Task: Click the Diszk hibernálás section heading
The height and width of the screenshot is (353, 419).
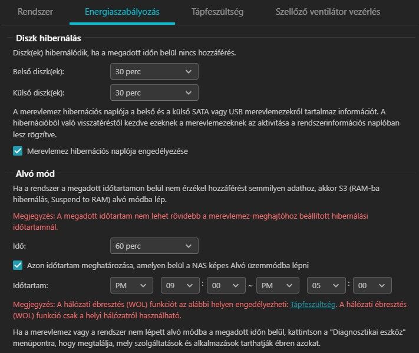Action: click(48, 38)
